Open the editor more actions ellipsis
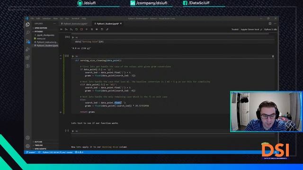The width and height of the screenshot is (303, 170). (x=275, y=24)
